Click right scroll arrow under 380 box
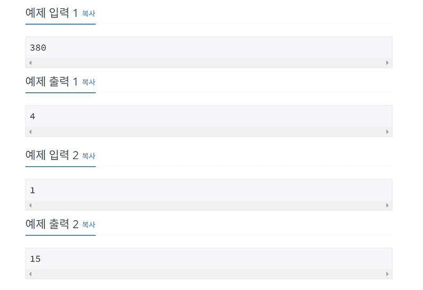The width and height of the screenshot is (423, 290). pos(388,63)
